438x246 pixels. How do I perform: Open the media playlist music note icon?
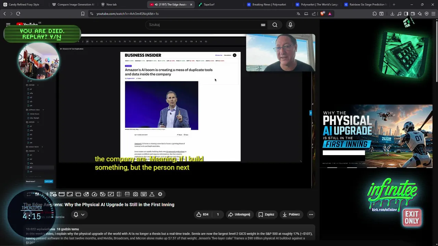point(399,14)
